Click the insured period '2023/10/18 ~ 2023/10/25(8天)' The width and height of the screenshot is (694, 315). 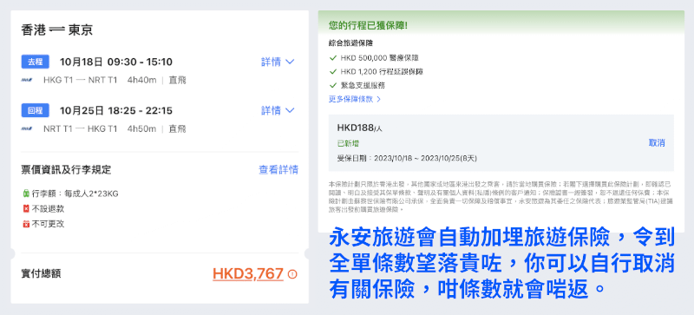pyautogui.click(x=425, y=158)
